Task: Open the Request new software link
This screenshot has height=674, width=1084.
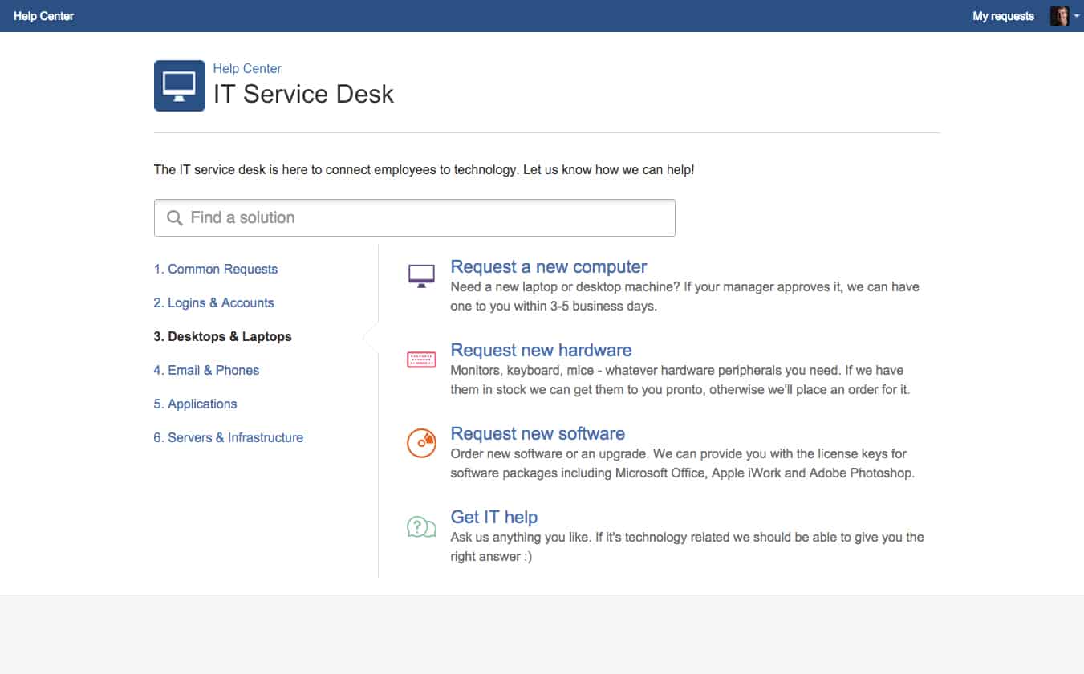Action: [538, 434]
